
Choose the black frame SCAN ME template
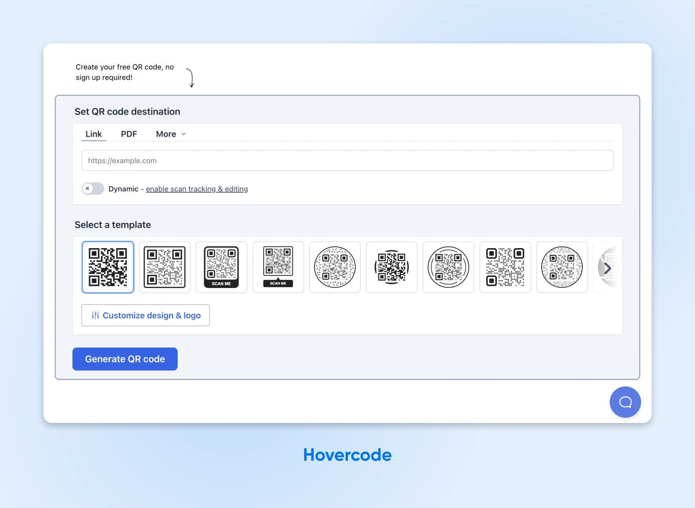[222, 267]
